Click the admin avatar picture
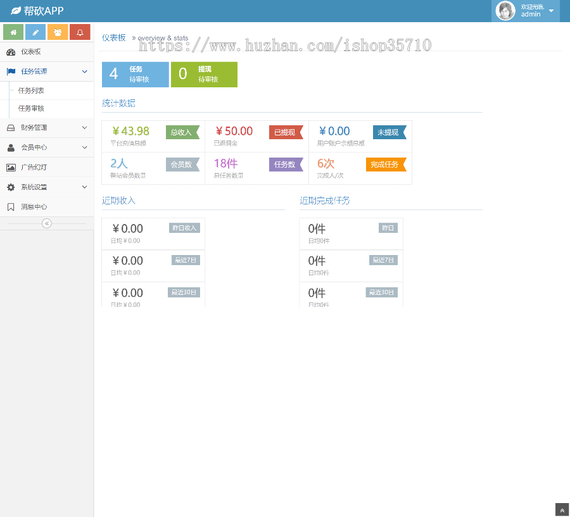 pyautogui.click(x=505, y=11)
